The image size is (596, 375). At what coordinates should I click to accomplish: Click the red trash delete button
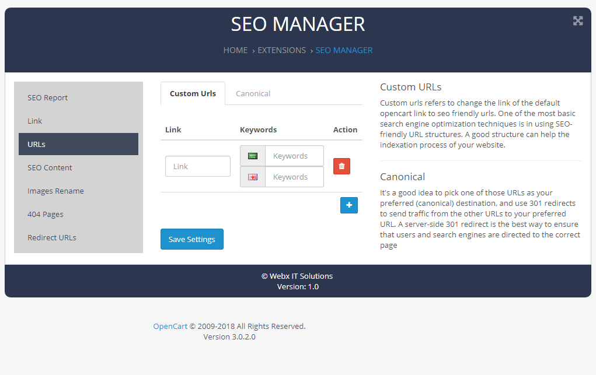[341, 166]
